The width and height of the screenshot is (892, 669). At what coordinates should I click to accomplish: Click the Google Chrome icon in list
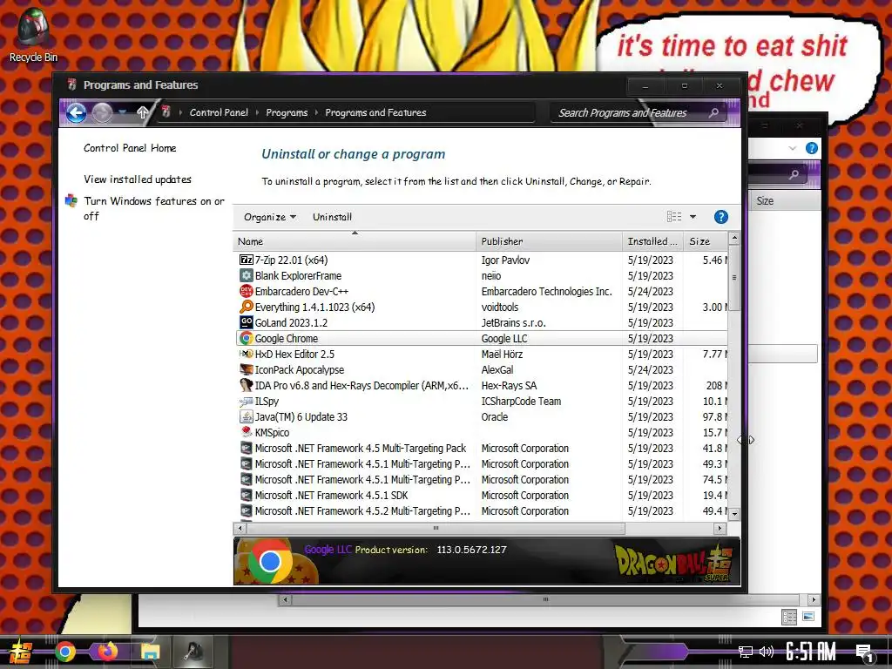pyautogui.click(x=246, y=339)
